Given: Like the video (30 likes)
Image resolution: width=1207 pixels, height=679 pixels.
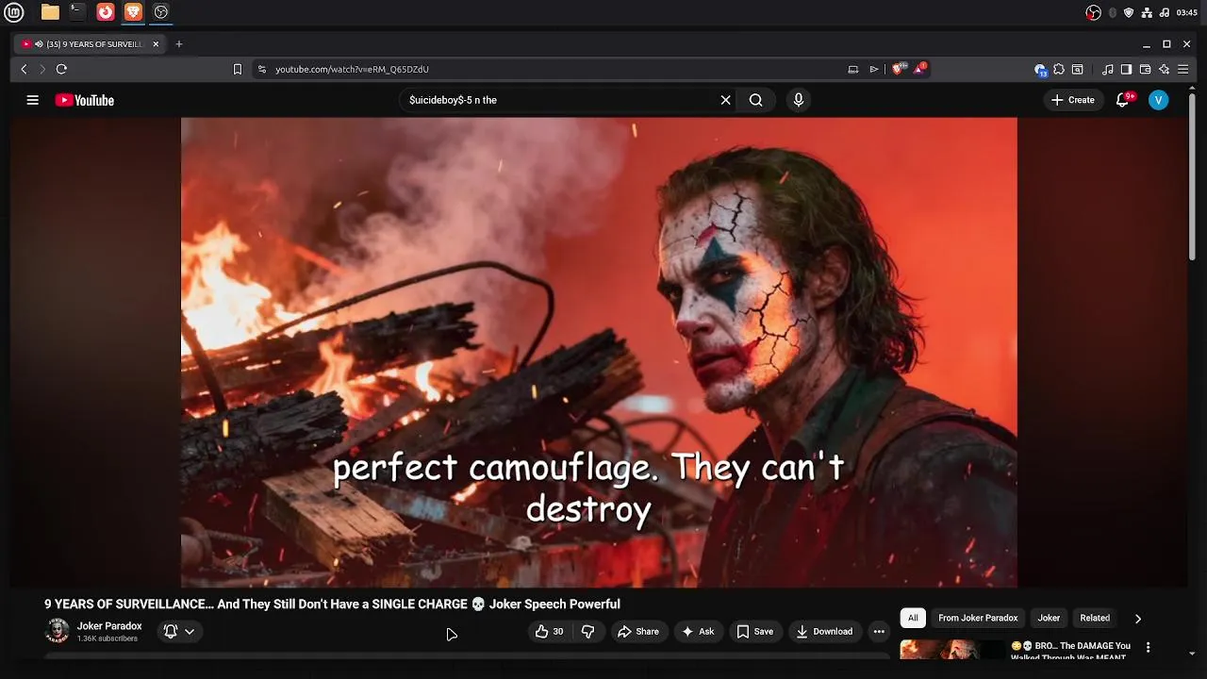Looking at the screenshot, I should (550, 632).
